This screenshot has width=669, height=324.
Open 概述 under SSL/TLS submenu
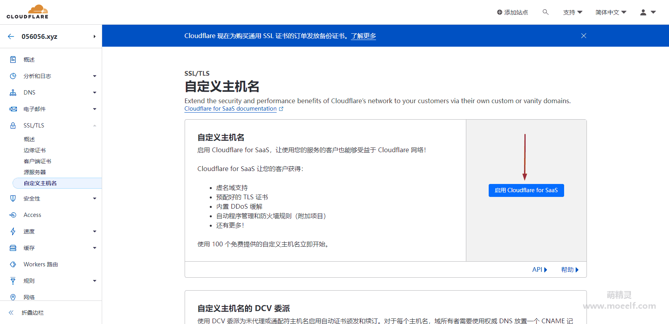(29, 139)
